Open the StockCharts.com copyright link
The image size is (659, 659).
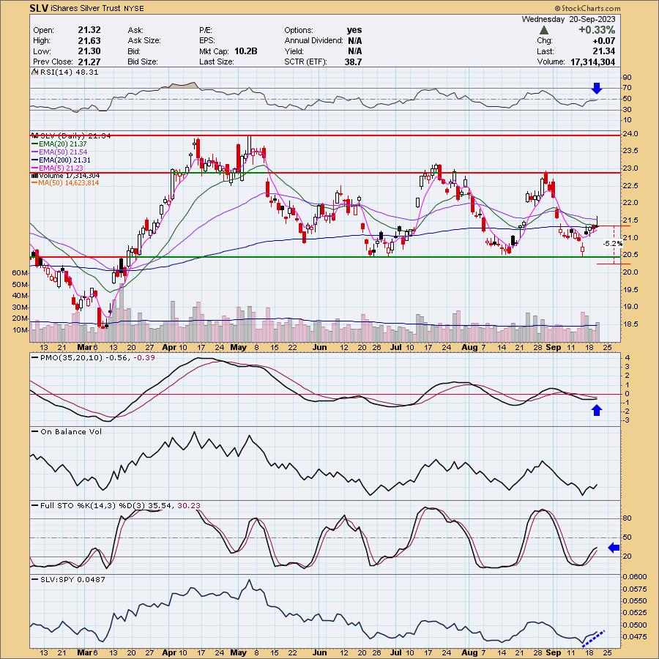587,8
